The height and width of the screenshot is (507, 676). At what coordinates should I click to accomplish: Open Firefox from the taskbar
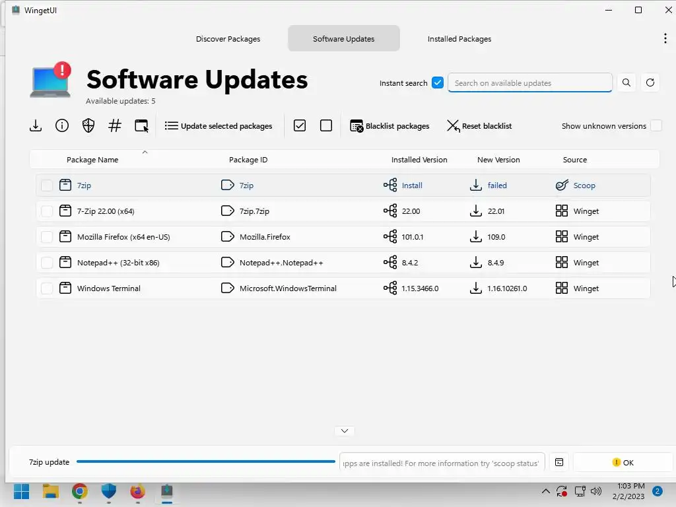pyautogui.click(x=137, y=491)
